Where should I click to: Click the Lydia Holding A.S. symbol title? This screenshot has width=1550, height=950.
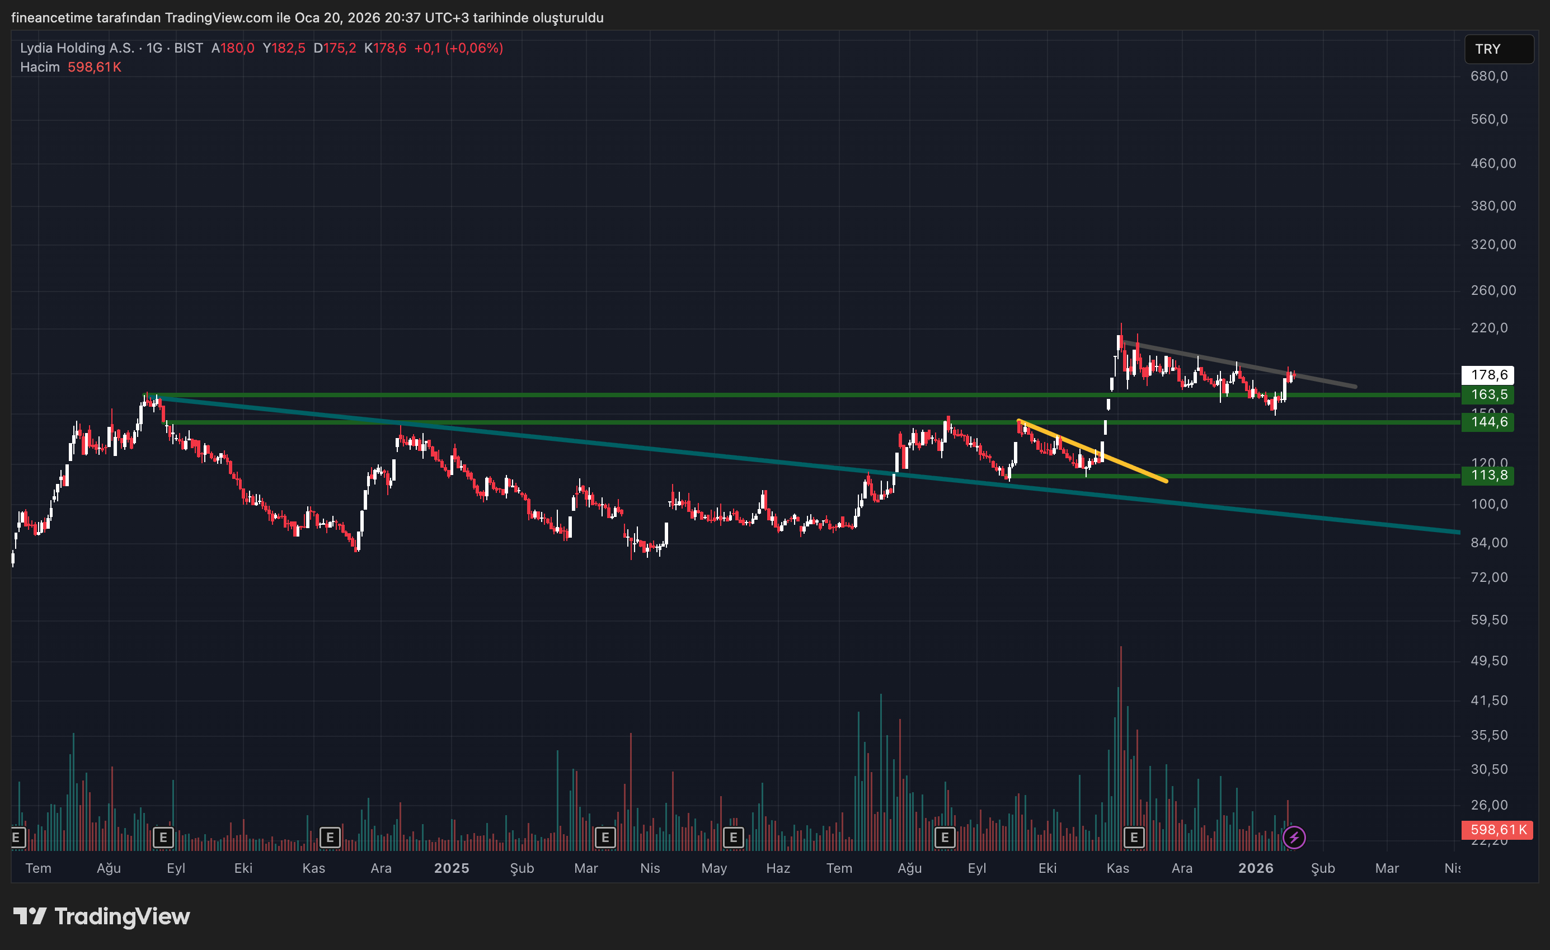77,49
